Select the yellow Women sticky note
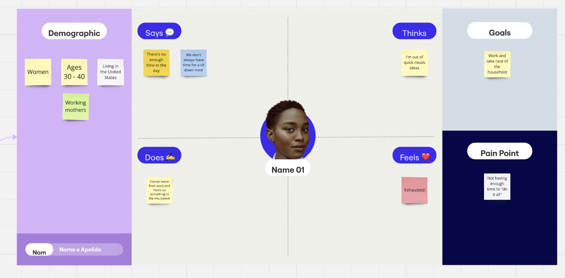 38,72
